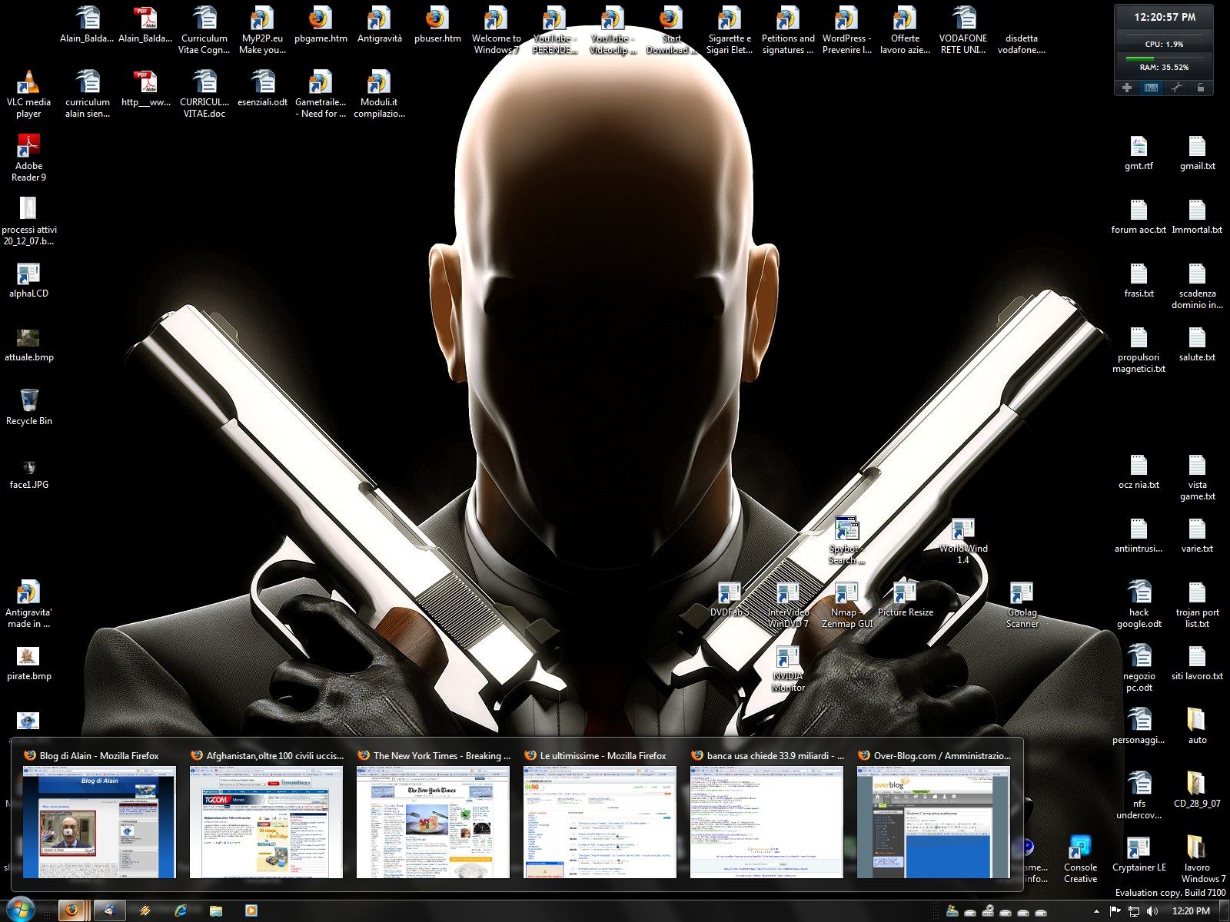
Task: Open the attuale.bmp image file
Action: [28, 343]
